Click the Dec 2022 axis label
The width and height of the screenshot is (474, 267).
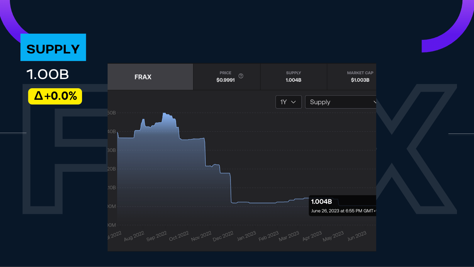(223, 236)
